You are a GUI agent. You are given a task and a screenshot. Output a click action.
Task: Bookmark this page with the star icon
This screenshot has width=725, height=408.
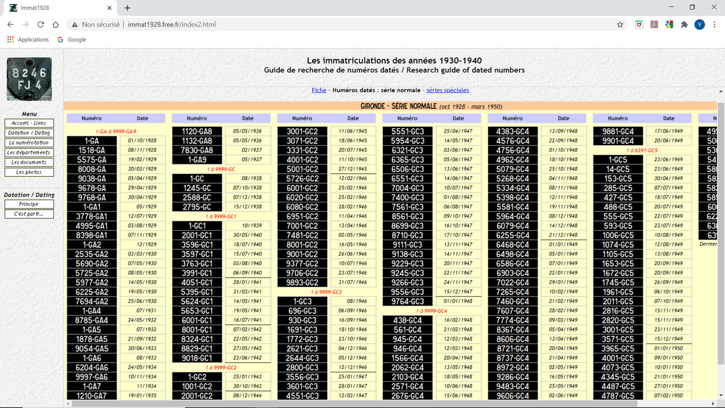[x=620, y=24]
